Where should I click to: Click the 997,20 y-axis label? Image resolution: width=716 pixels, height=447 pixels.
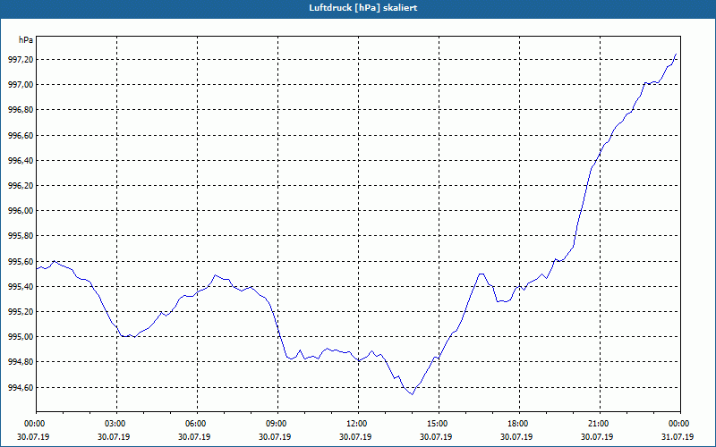20,60
